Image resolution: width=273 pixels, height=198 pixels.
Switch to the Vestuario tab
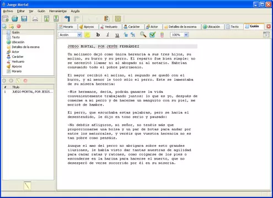pos(110,27)
